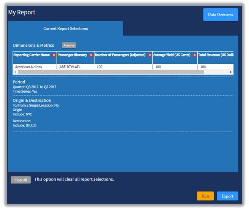
Task: Select the Average Yield column header
Action: 172,55
